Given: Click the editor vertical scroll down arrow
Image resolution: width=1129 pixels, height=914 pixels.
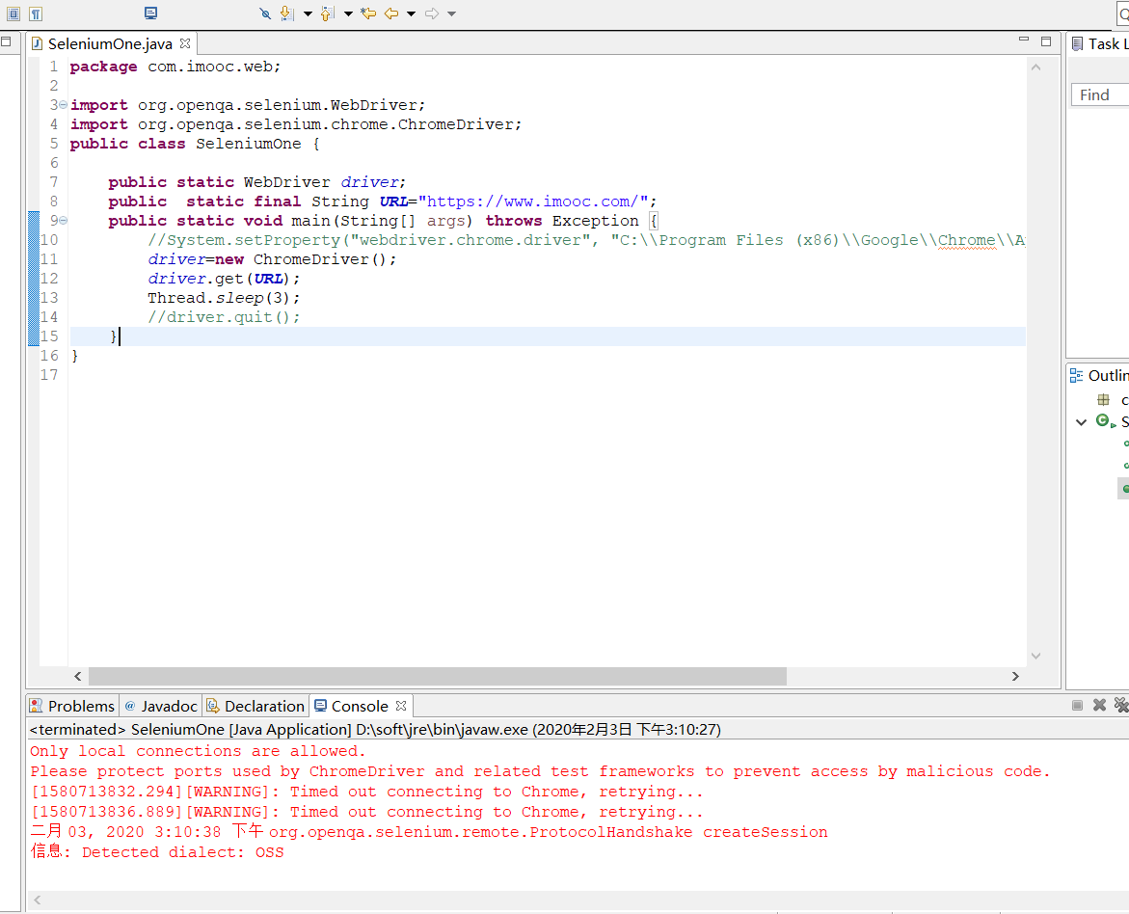Looking at the screenshot, I should 1036,656.
